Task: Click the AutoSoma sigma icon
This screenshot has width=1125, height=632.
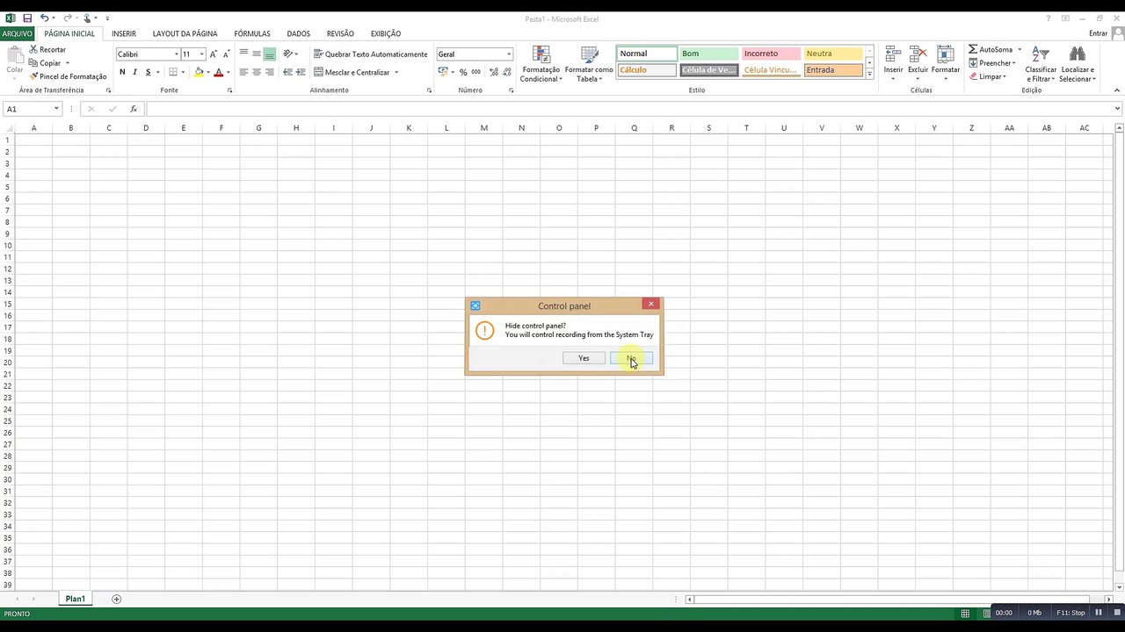Action: [x=973, y=50]
